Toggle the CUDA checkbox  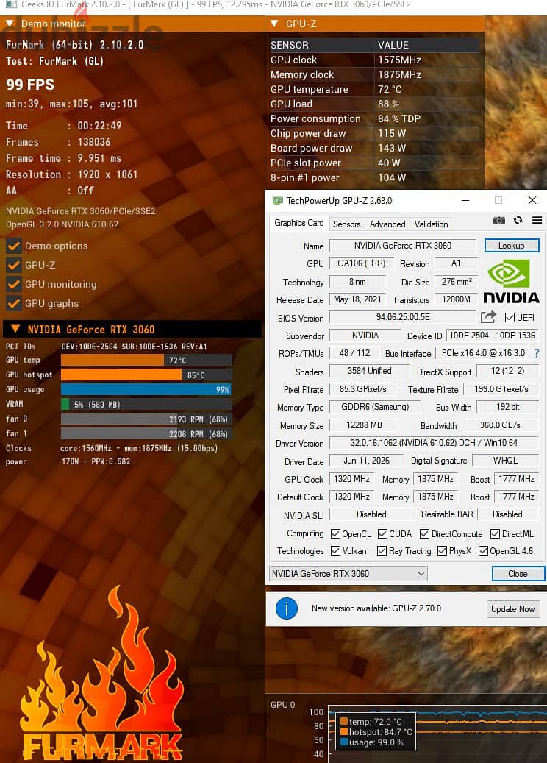click(382, 534)
